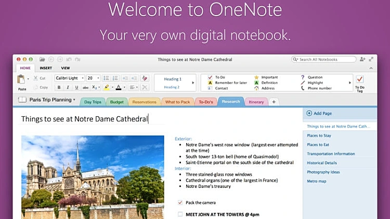Click the undo icon in title bar
The height and width of the screenshot is (219, 390).
[x=69, y=59]
